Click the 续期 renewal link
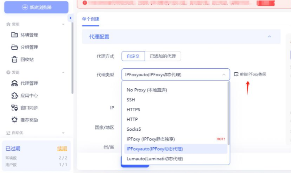The height and width of the screenshot is (173, 291). click(62, 148)
